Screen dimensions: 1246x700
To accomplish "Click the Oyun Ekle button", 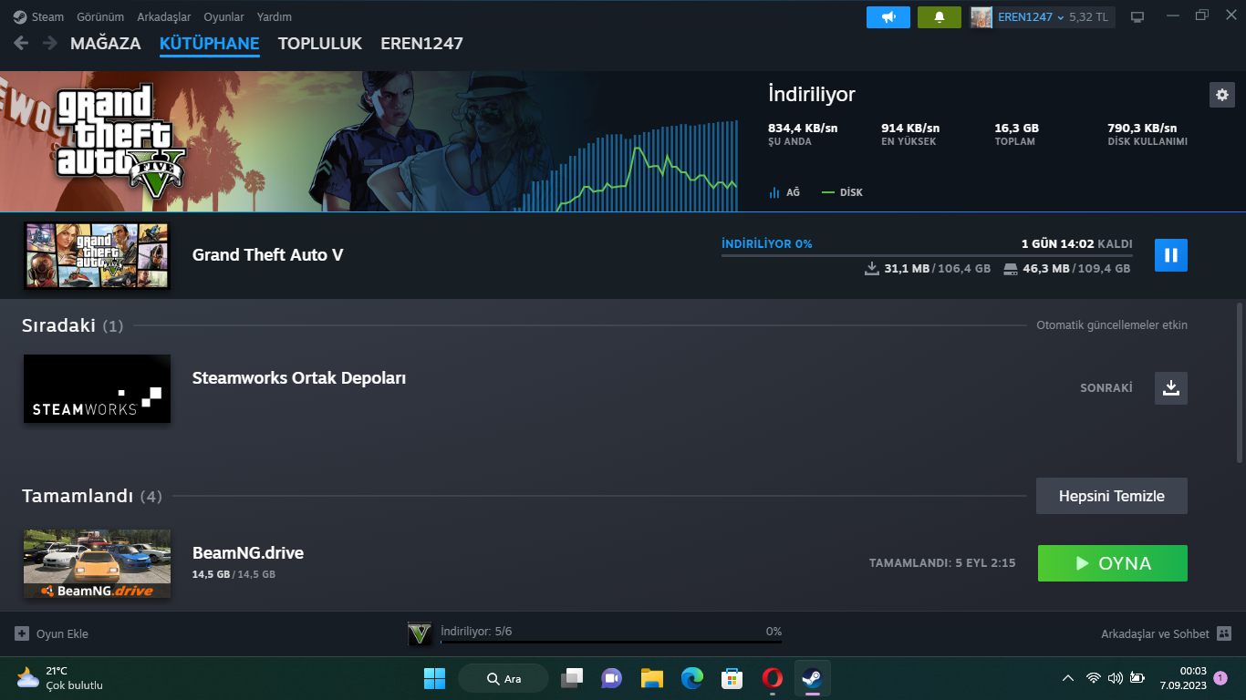I will (x=52, y=633).
